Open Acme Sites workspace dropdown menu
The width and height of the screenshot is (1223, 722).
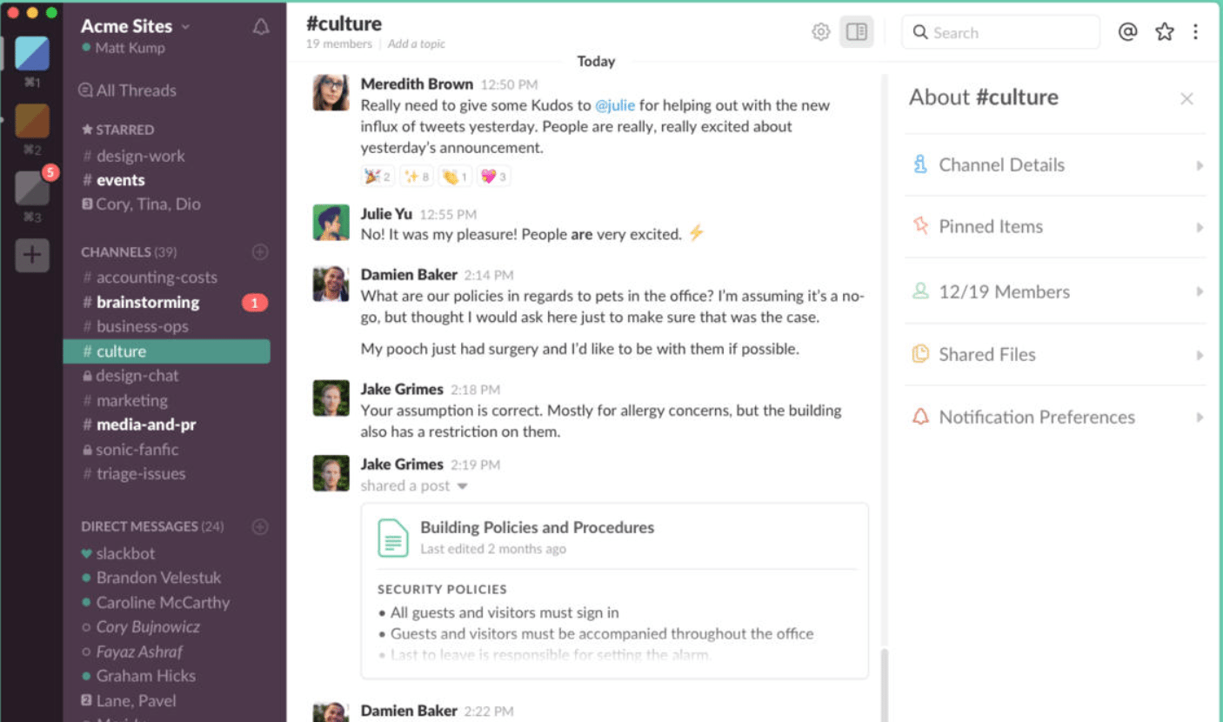136,26
